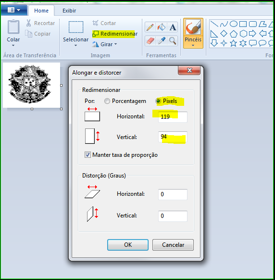Select the Porcentagem radio button
Screen dimensions: 275x280
pos(107,101)
